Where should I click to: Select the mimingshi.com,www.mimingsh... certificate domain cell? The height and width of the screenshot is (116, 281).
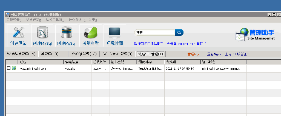coord(223,69)
